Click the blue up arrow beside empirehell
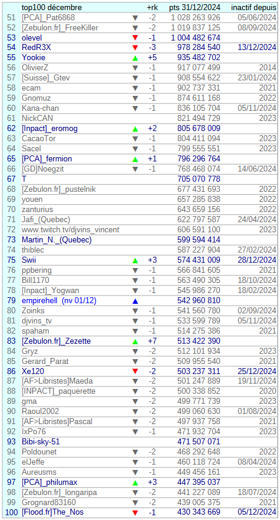 (x=135, y=301)
